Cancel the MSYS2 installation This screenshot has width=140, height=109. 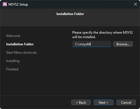tap(126, 102)
